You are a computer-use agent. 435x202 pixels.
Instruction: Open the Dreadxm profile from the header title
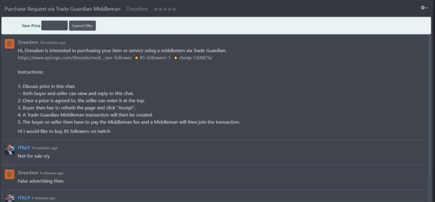point(137,9)
